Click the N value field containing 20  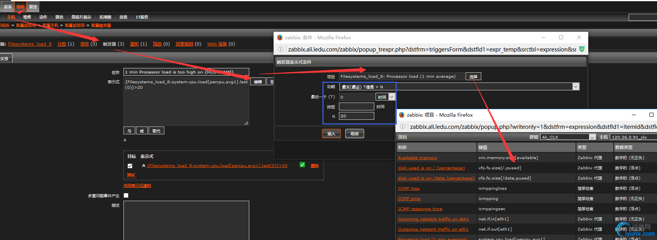tap(357, 116)
